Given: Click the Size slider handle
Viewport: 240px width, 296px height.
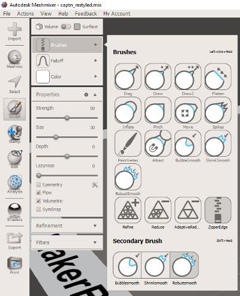Looking at the screenshot, I should (56, 137).
